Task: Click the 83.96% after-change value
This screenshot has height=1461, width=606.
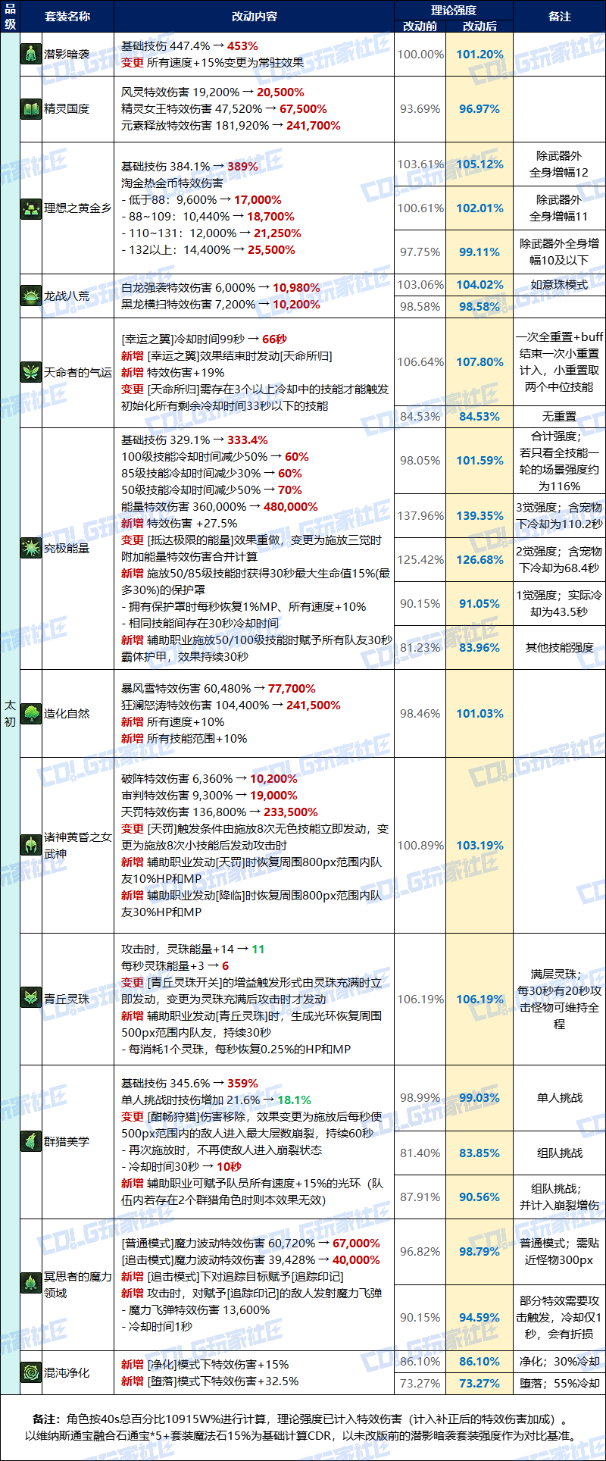Action: 479,647
